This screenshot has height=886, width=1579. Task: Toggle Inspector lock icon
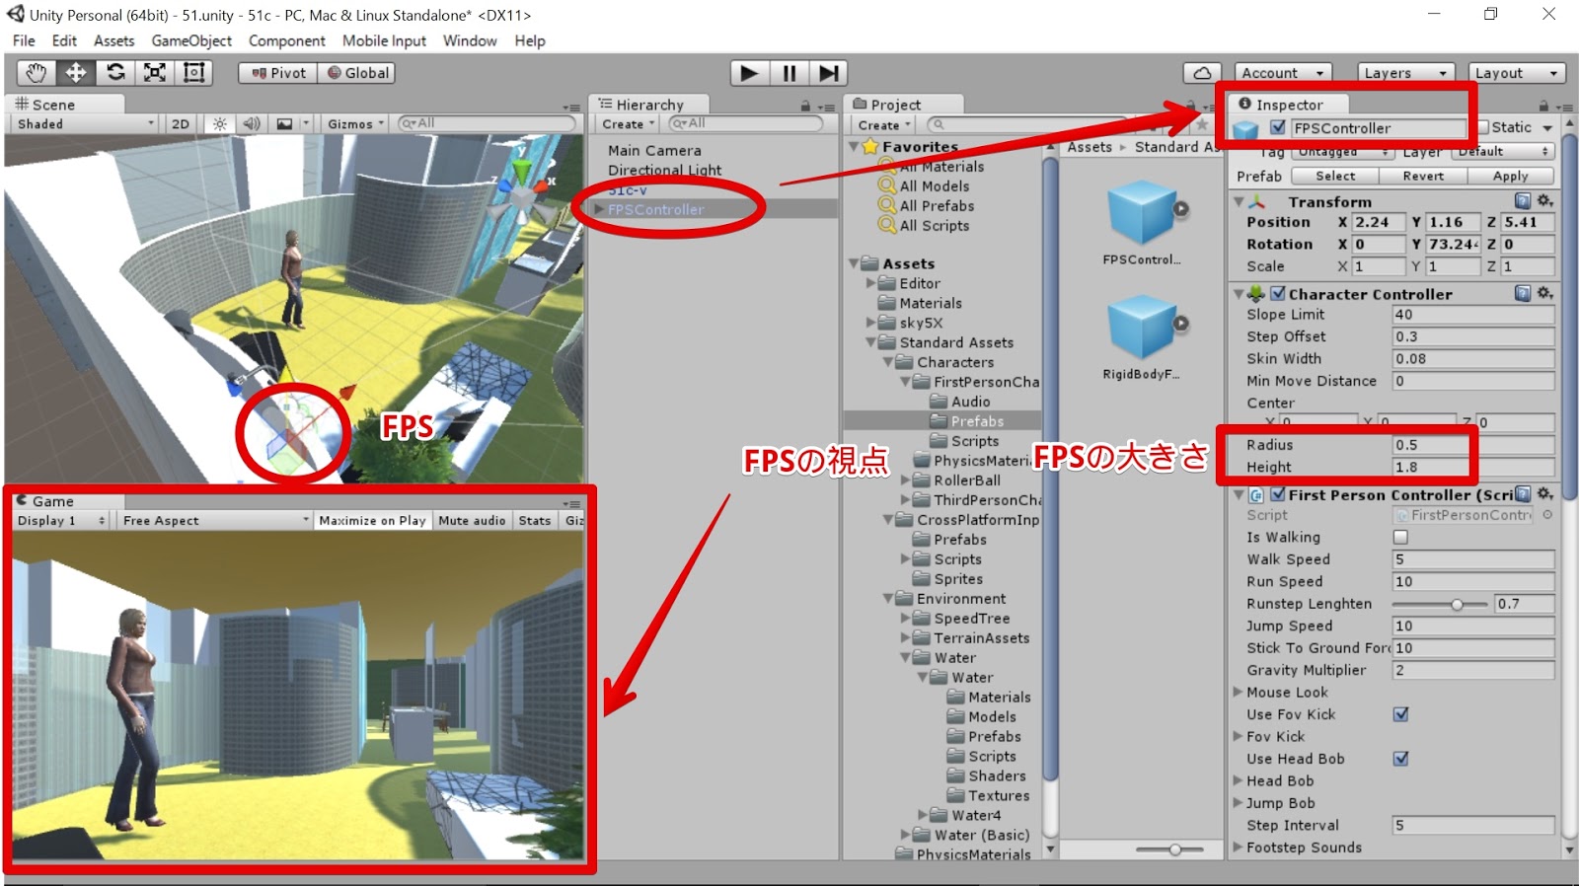click(1543, 106)
